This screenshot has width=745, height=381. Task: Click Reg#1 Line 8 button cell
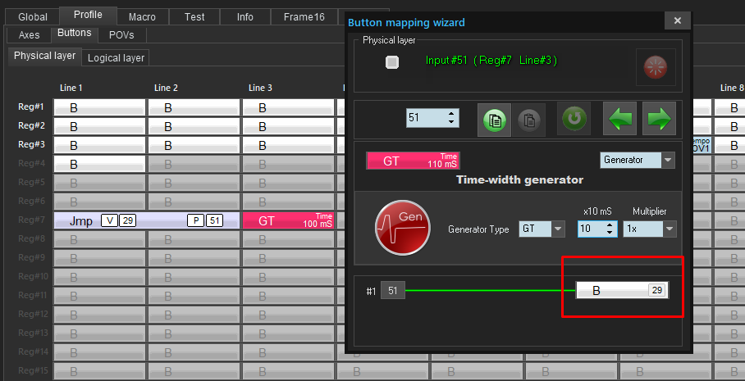729,107
